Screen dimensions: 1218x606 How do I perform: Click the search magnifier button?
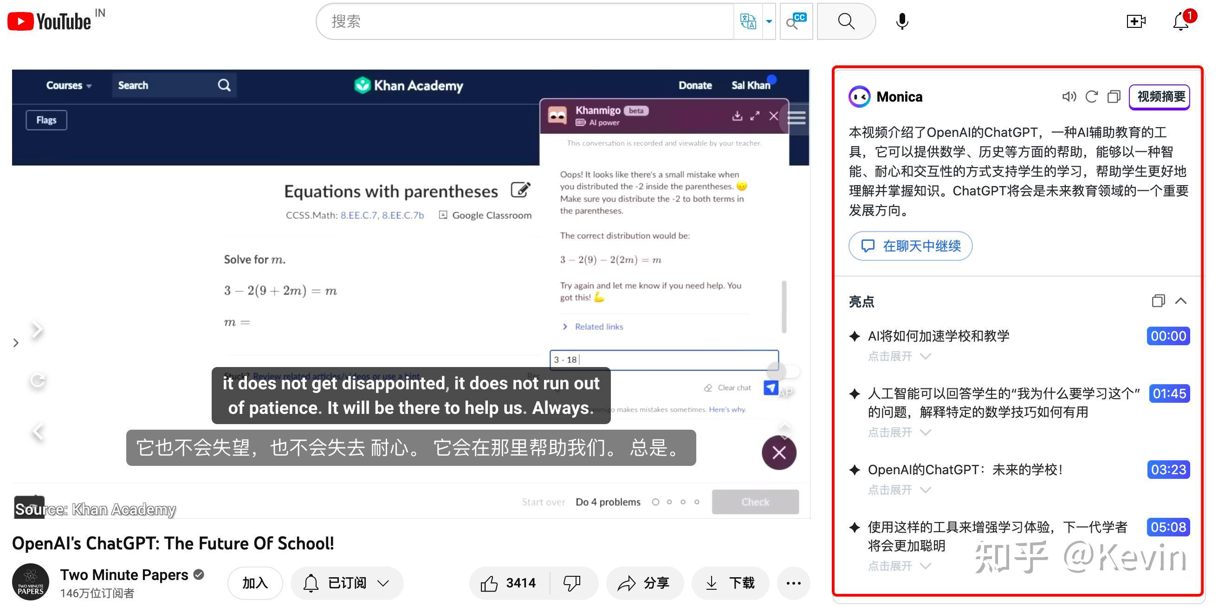coord(846,21)
